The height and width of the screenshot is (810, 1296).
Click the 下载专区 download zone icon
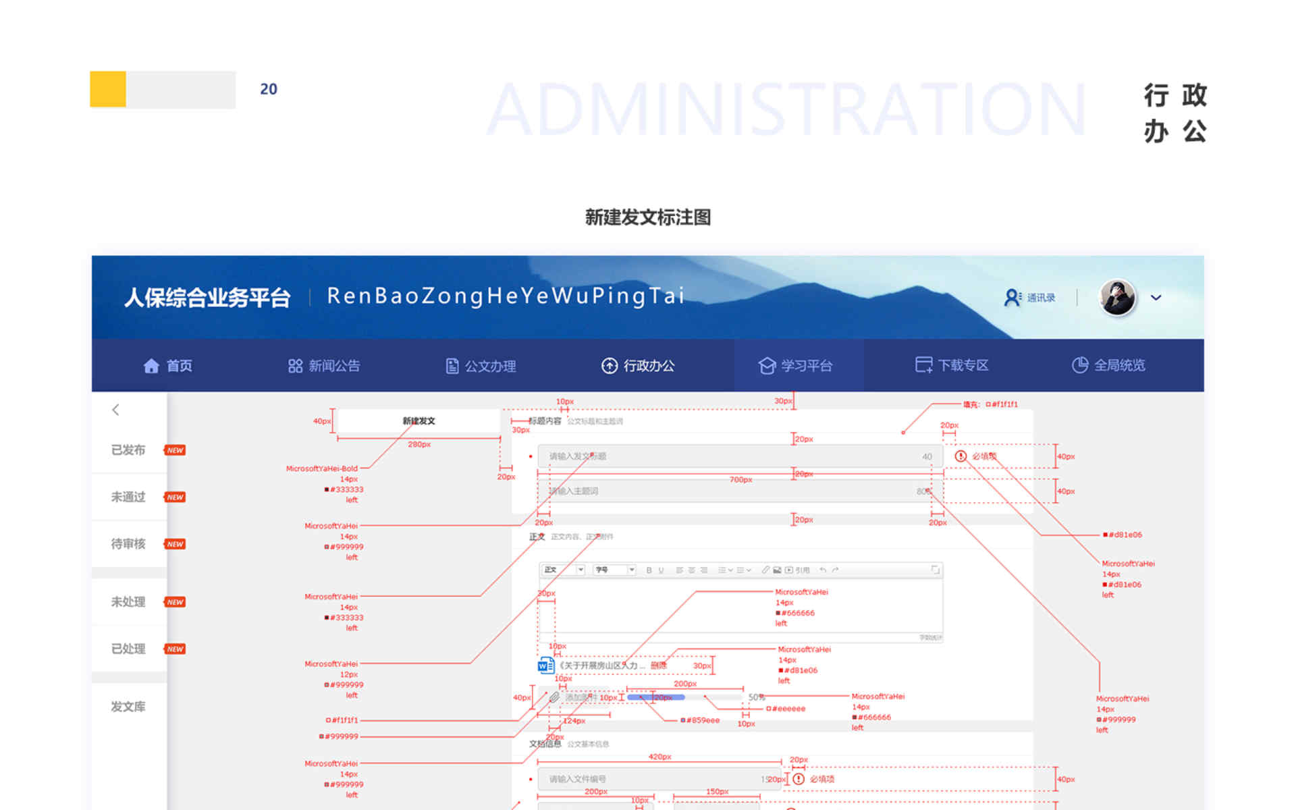[923, 365]
